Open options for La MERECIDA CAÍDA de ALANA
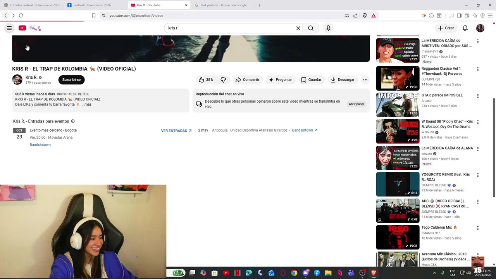Viewport: 496px width, 279px height. [x=478, y=149]
